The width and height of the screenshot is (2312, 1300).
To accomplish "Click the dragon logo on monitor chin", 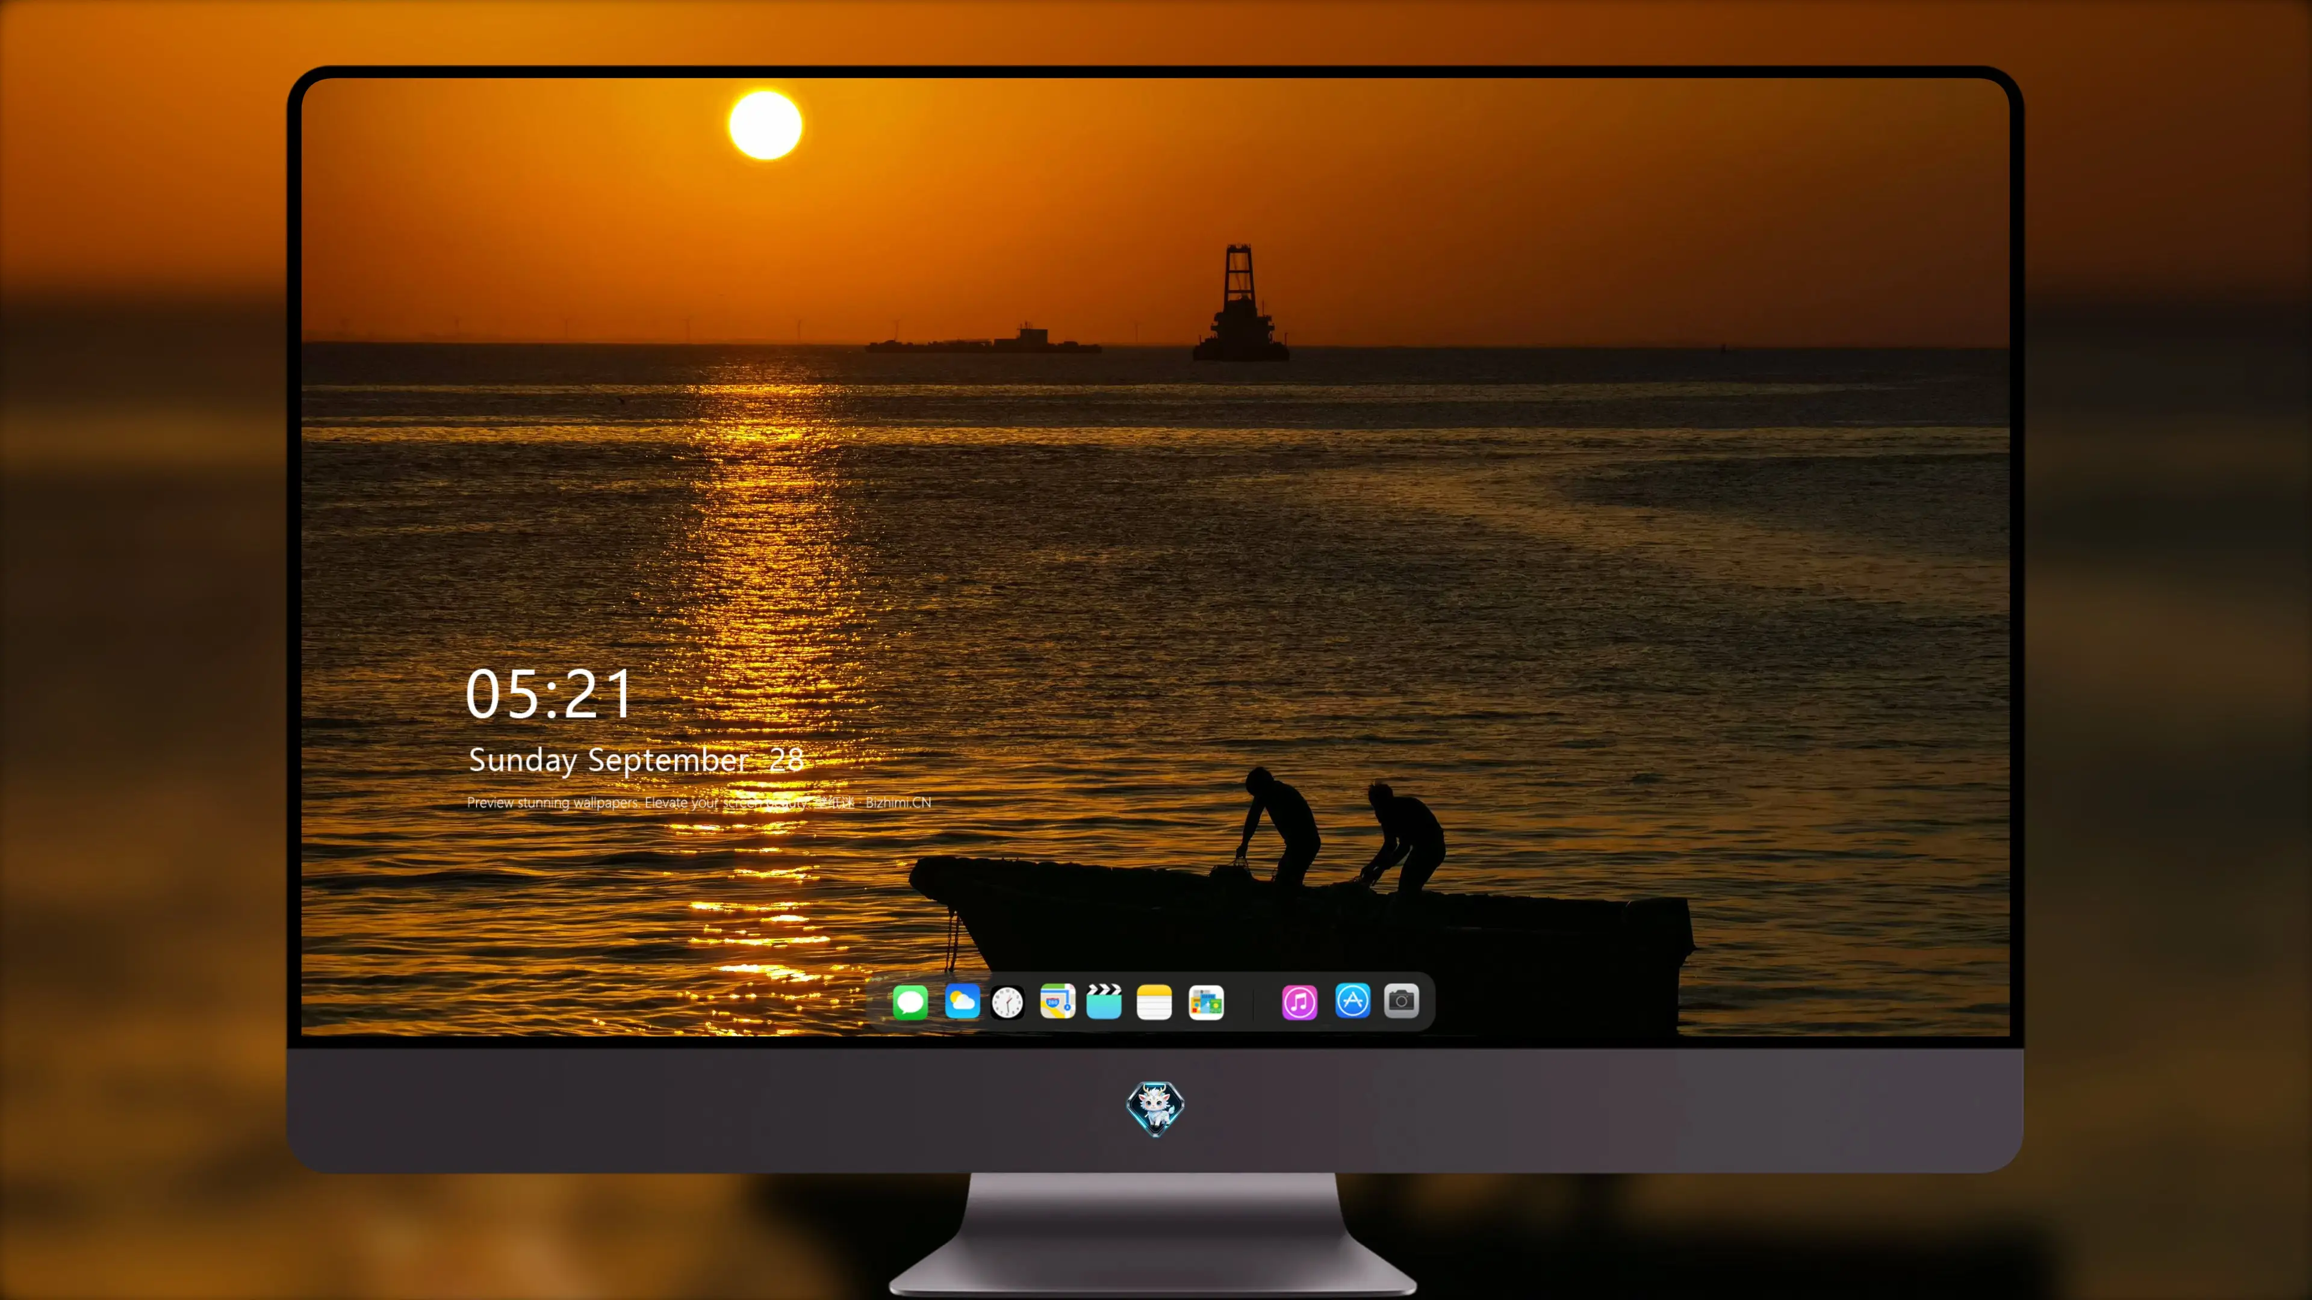I will pos(1155,1108).
